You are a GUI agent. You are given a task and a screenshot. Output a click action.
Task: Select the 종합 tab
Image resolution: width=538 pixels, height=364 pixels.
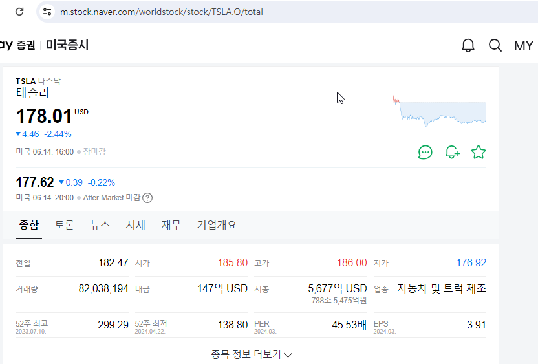pos(29,225)
